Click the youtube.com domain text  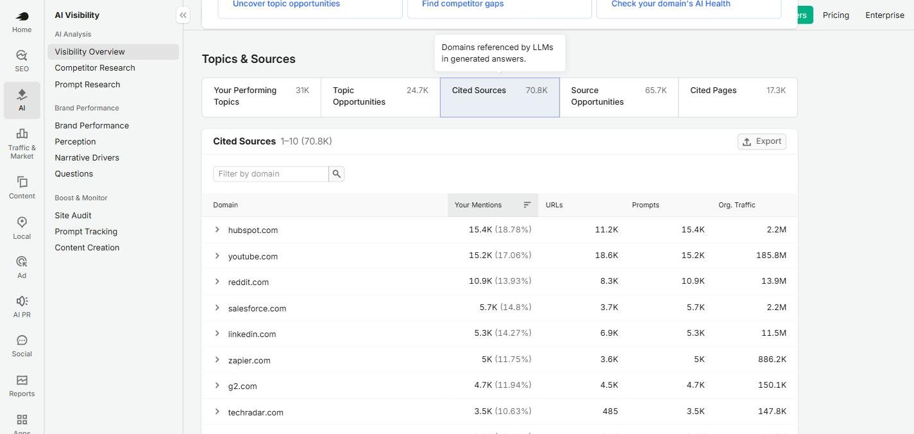click(x=253, y=256)
